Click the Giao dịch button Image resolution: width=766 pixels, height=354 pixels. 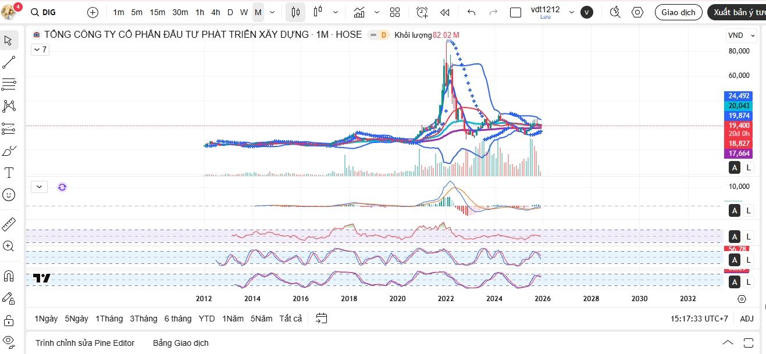[678, 12]
